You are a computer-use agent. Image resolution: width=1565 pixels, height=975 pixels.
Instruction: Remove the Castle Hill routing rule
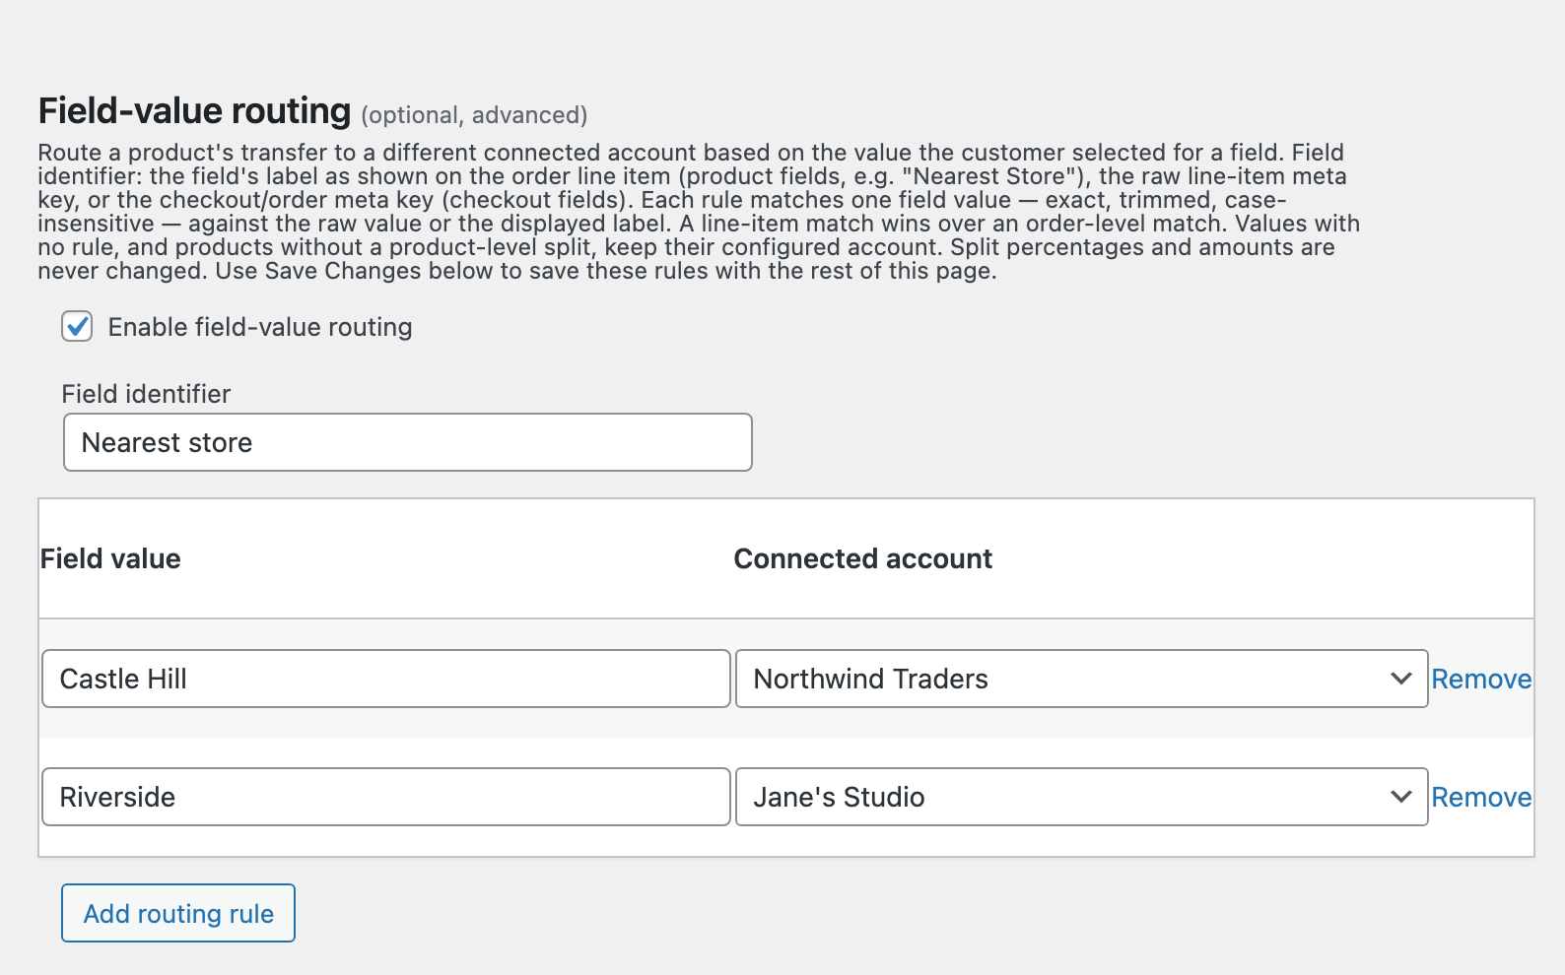click(1481, 679)
